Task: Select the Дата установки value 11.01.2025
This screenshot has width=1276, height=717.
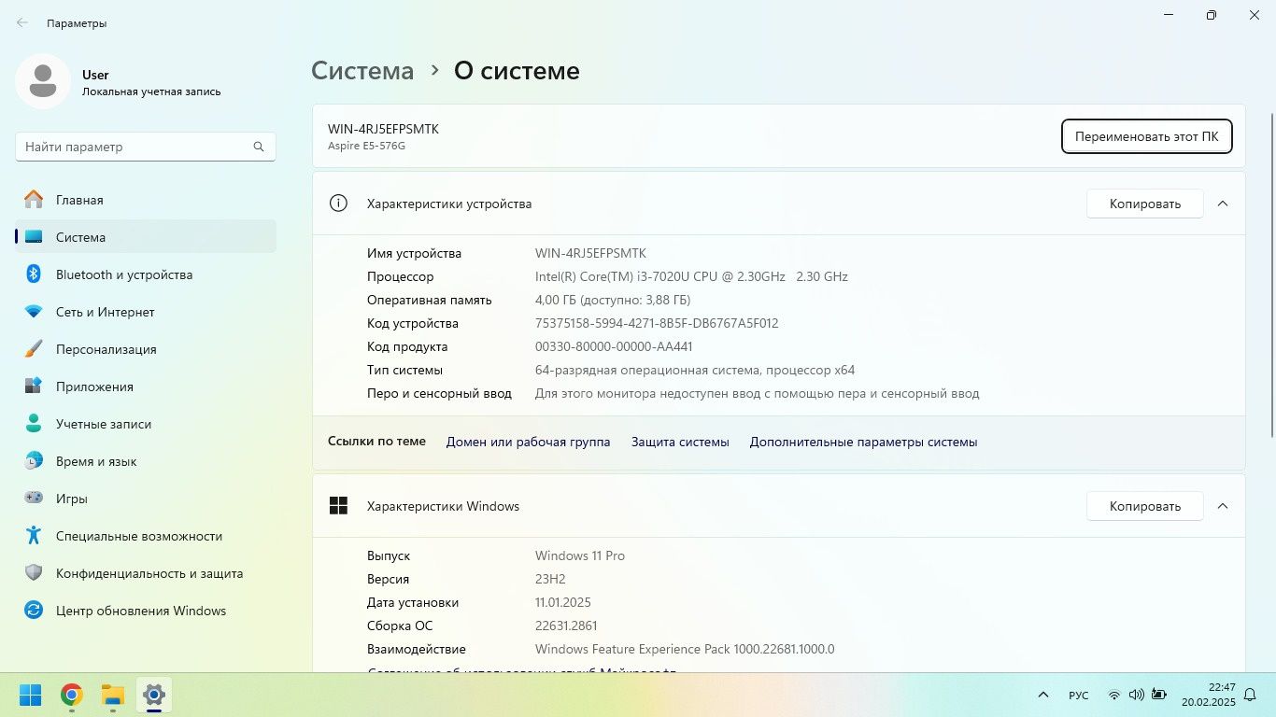Action: coord(563,602)
